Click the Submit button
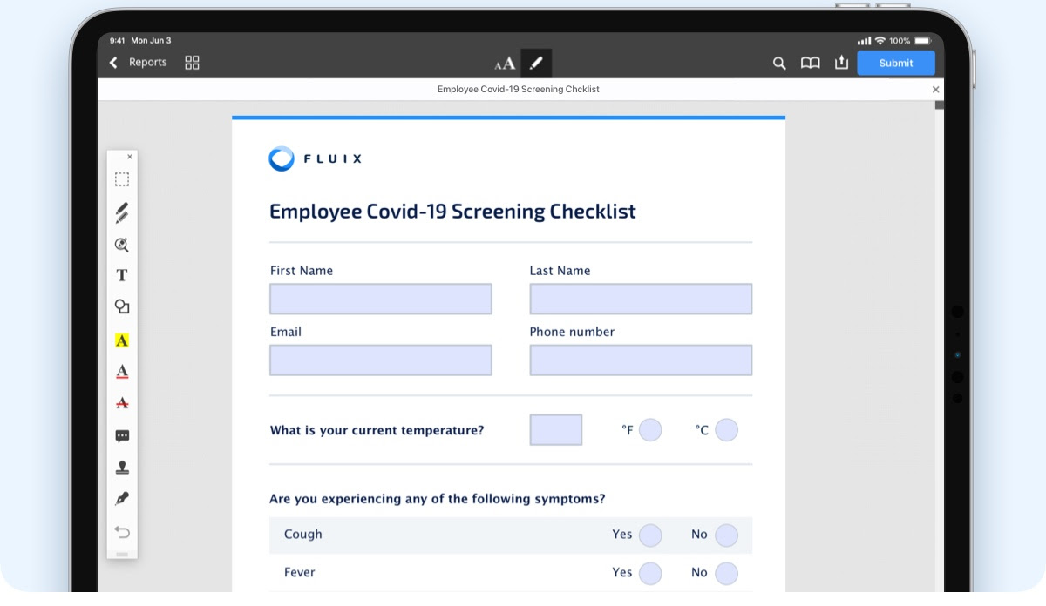1046x606 pixels. pyautogui.click(x=896, y=63)
